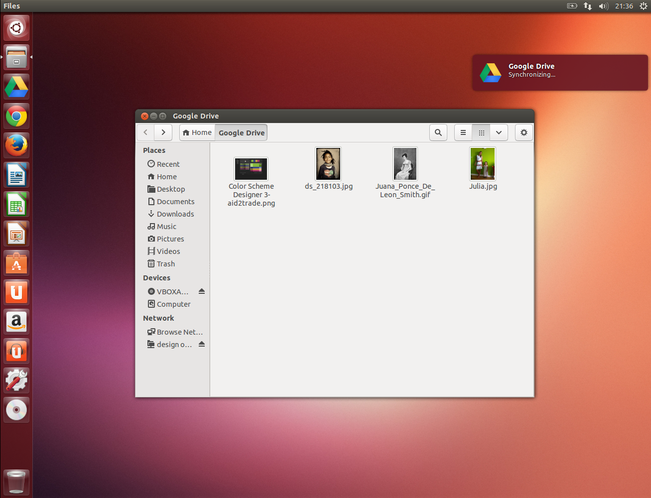This screenshot has width=651, height=498.
Task: Open the gear location options menu
Action: point(524,132)
